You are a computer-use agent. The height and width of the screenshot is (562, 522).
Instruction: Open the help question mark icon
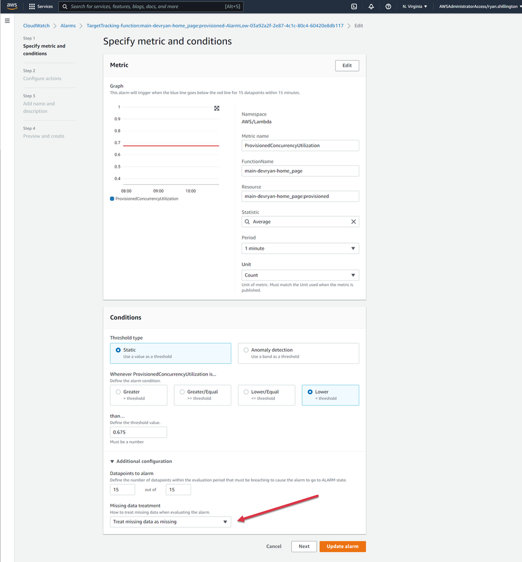click(388, 7)
